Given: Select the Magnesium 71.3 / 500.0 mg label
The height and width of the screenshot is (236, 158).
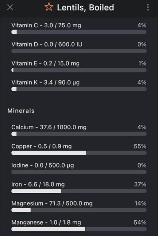Looking at the screenshot, I should 52,203.
